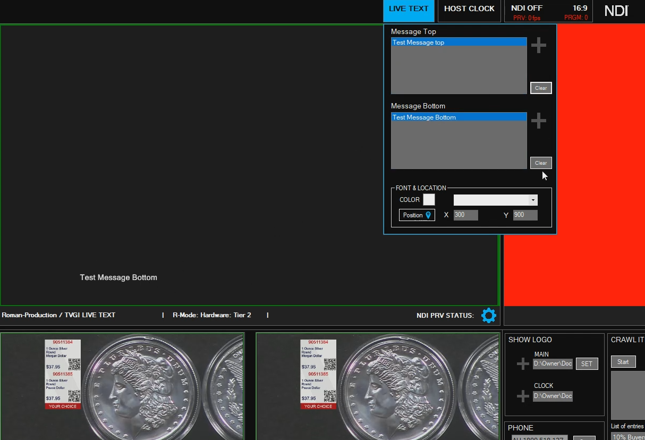
Task: Open the COLOR swatch picker
Action: pos(429,199)
